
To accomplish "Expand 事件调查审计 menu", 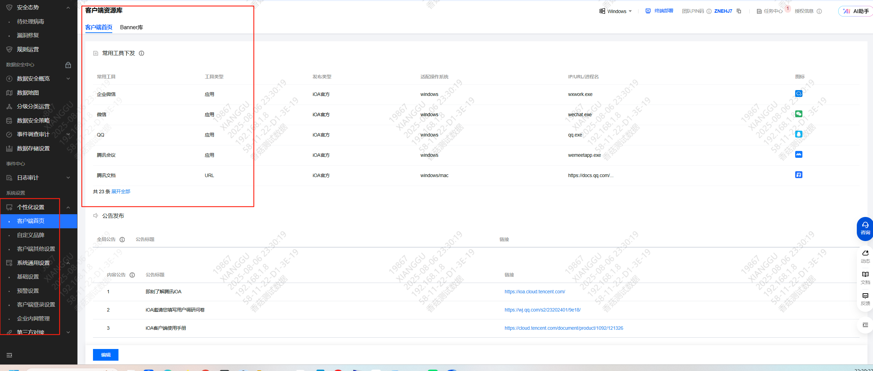I will 68,134.
